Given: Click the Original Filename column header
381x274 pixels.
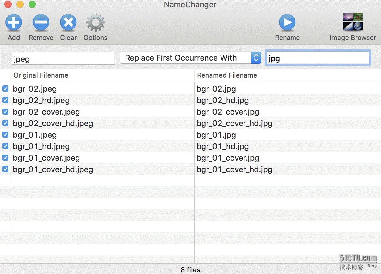Looking at the screenshot, I should [41, 75].
